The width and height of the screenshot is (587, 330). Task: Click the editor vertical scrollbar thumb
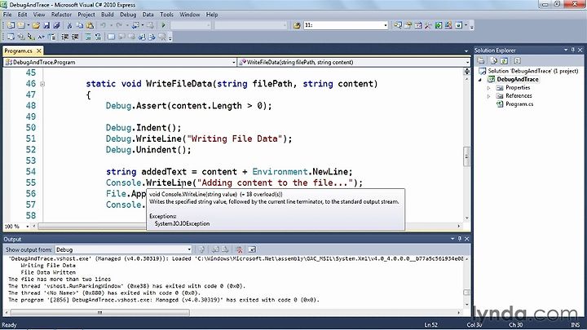(466, 156)
